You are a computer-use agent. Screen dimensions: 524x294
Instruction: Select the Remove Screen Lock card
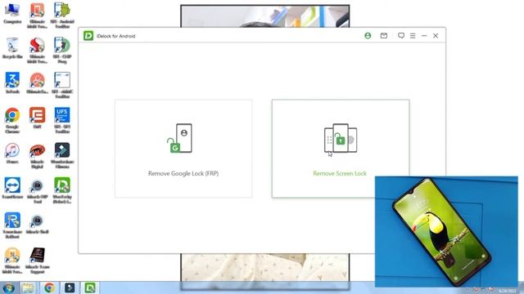341,149
